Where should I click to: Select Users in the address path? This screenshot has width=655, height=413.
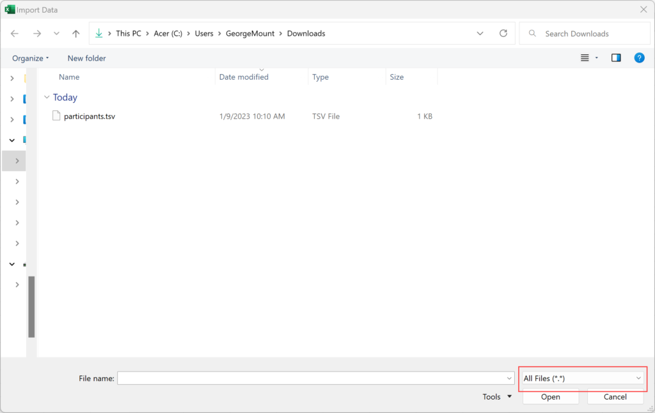(x=204, y=33)
